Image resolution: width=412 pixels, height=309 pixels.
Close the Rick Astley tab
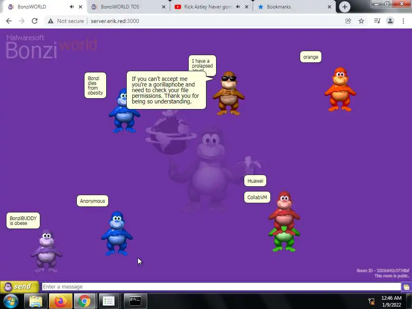point(247,7)
